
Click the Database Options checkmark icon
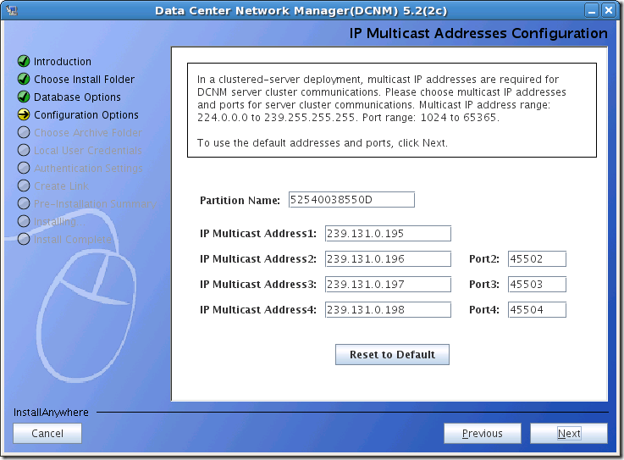point(24,97)
